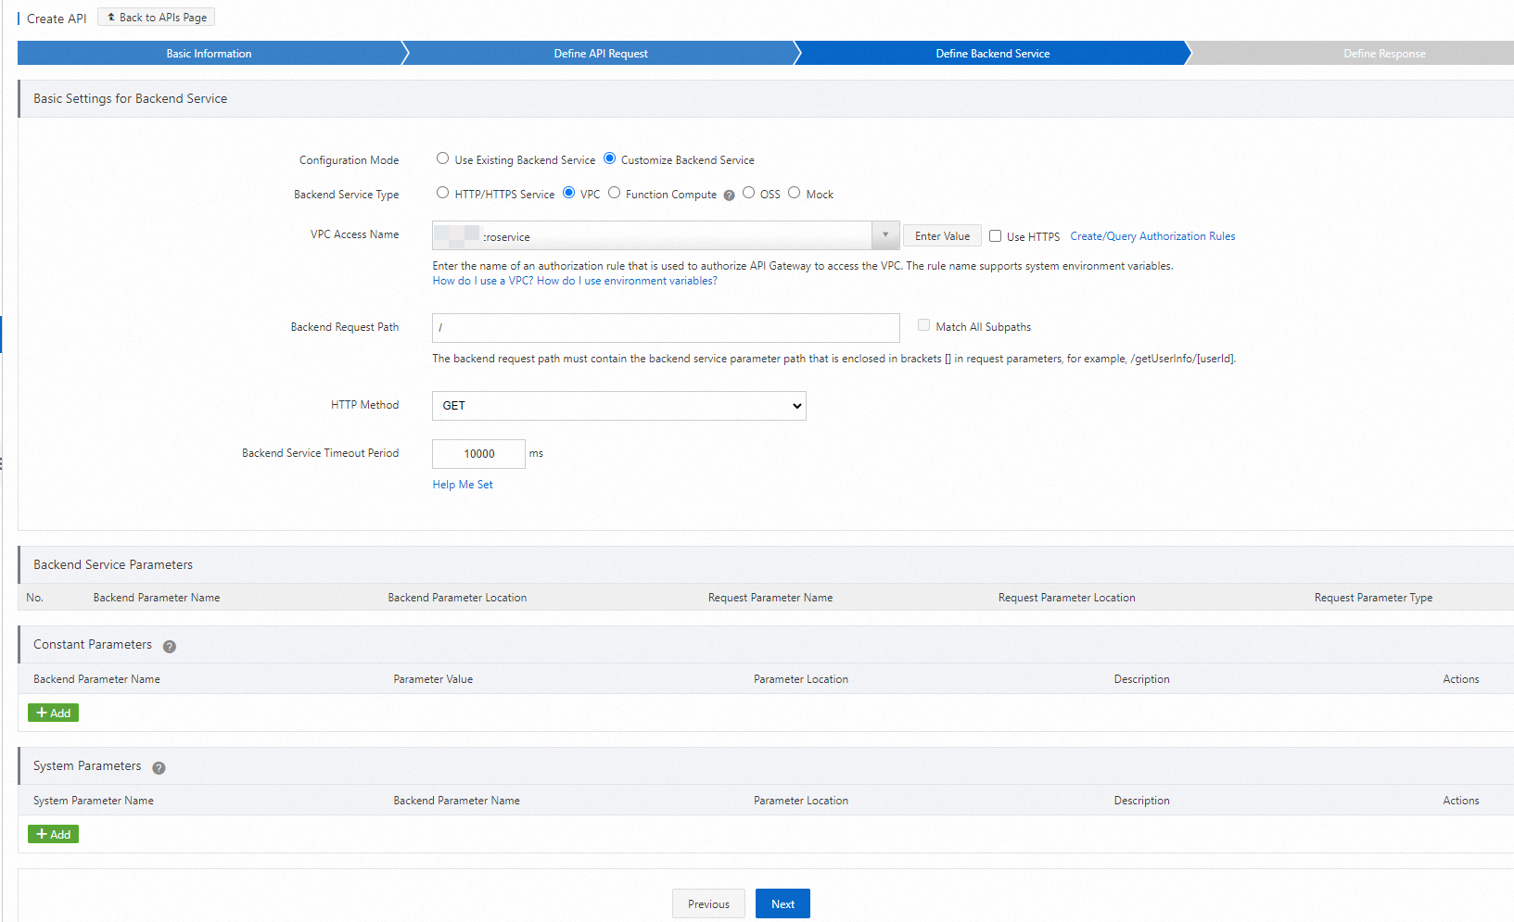Click the Help Me Set link
The width and height of the screenshot is (1514, 922).
[x=462, y=484]
